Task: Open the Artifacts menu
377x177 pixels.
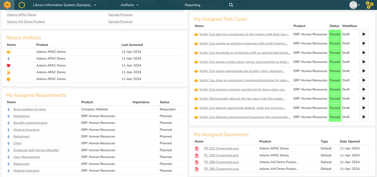Action: (129, 5)
